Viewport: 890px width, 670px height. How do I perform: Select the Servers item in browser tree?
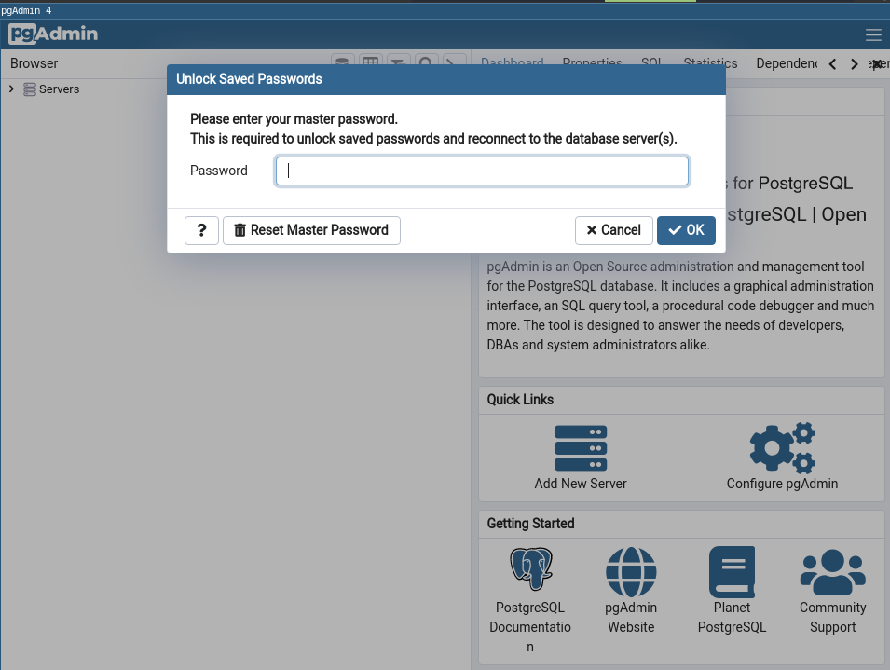point(59,89)
